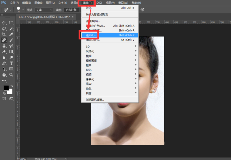The height and width of the screenshot is (160, 231).
Task: Select the Dodge tool
Action: coord(11,58)
